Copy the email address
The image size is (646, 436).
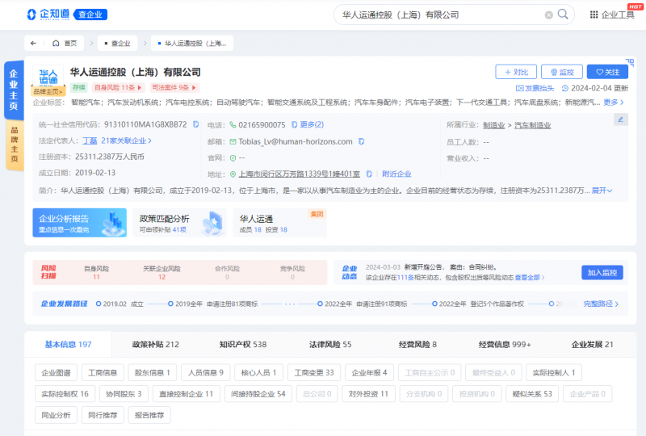361,141
